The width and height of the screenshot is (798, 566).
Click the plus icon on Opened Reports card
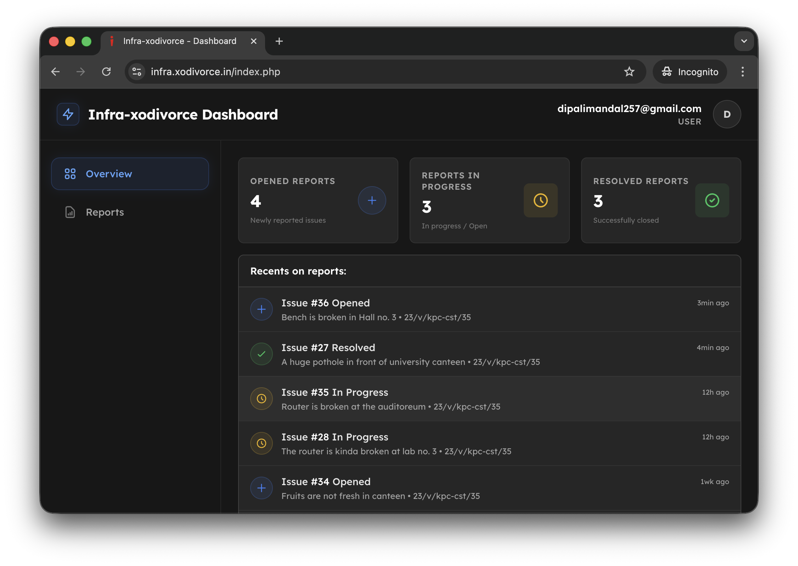(x=372, y=200)
